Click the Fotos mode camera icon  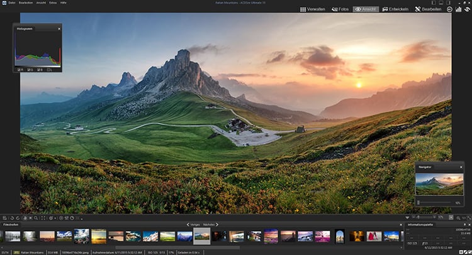coord(333,9)
